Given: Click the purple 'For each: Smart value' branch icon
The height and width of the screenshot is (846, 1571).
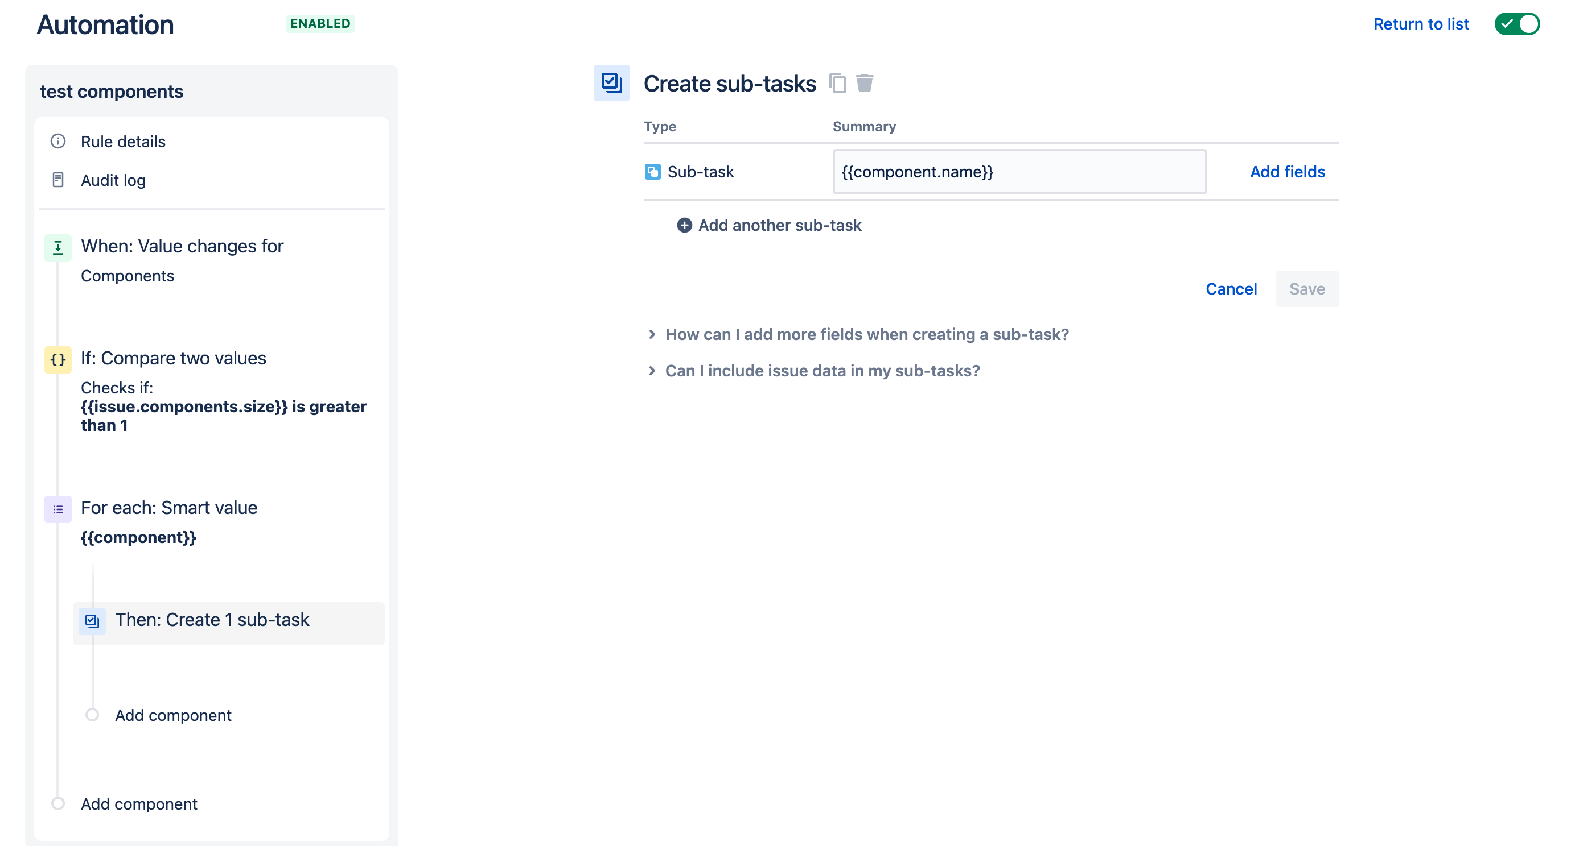Looking at the screenshot, I should point(58,509).
